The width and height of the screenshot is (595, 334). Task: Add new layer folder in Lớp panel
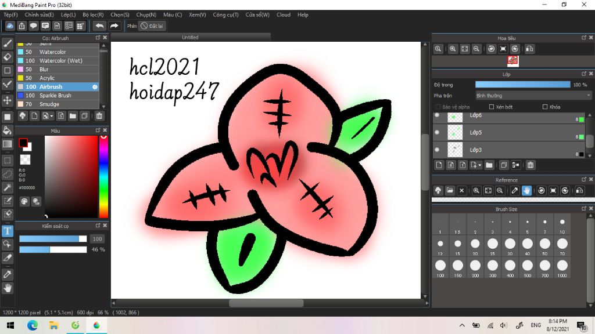click(x=489, y=165)
